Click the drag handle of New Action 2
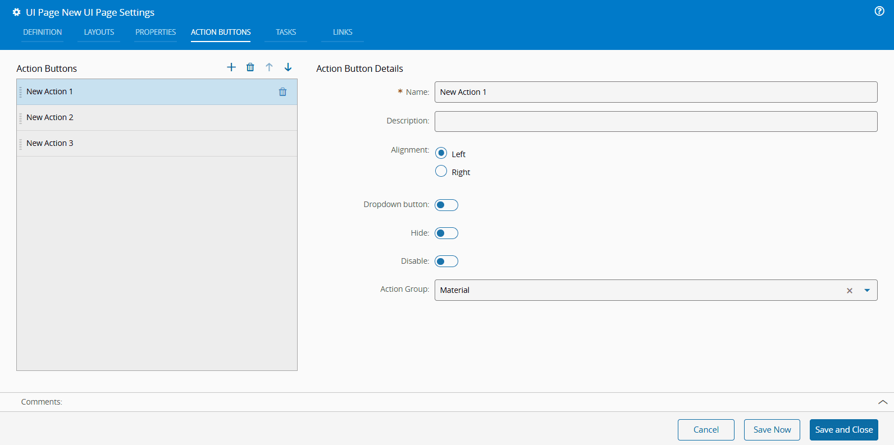The width and height of the screenshot is (894, 445). (x=21, y=118)
